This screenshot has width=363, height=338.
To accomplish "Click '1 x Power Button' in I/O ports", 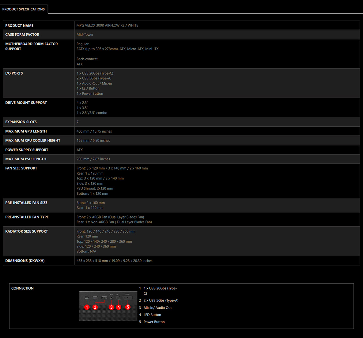I will pos(90,94).
